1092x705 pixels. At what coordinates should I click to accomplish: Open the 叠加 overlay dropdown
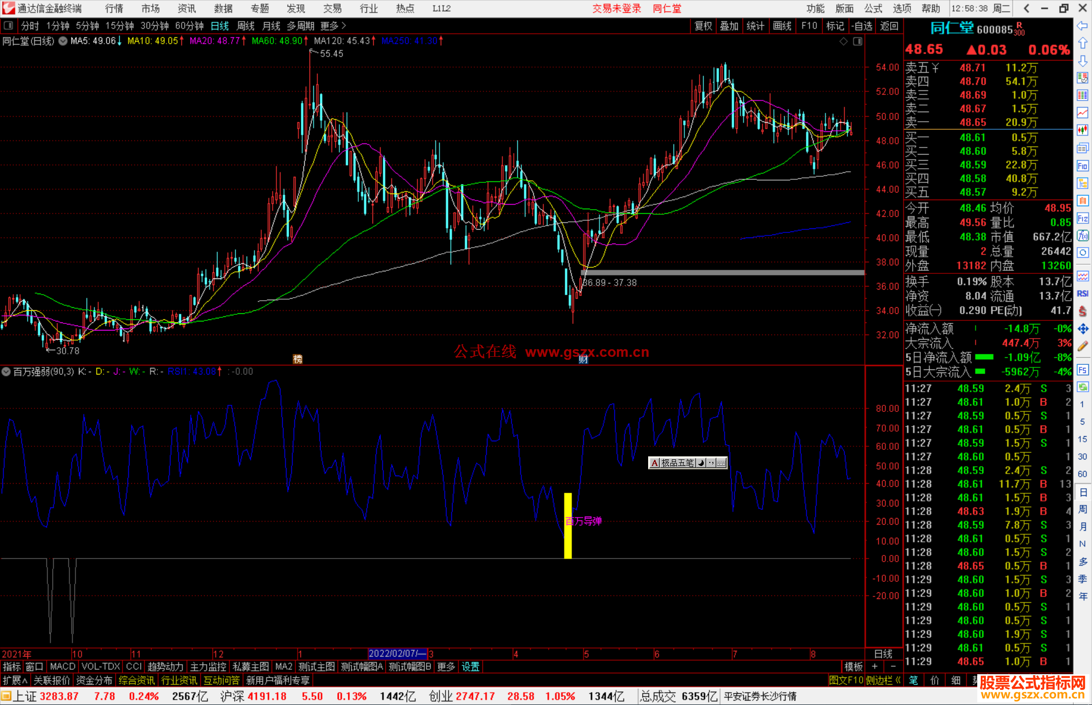coord(729,26)
